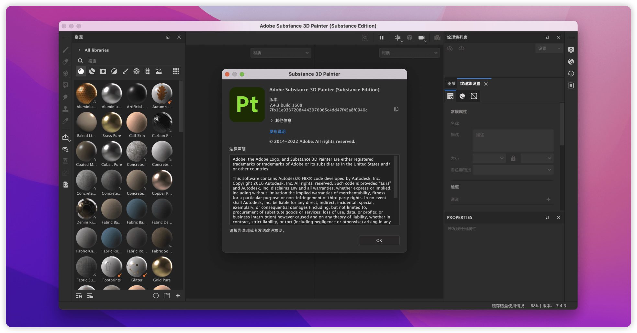Switch asset view to grid thumbnails
The width and height of the screenshot is (637, 333).
176,71
